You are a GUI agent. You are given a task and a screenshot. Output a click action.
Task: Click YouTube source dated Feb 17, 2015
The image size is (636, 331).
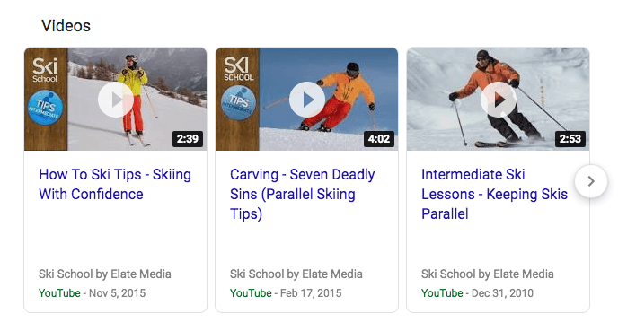(x=251, y=293)
